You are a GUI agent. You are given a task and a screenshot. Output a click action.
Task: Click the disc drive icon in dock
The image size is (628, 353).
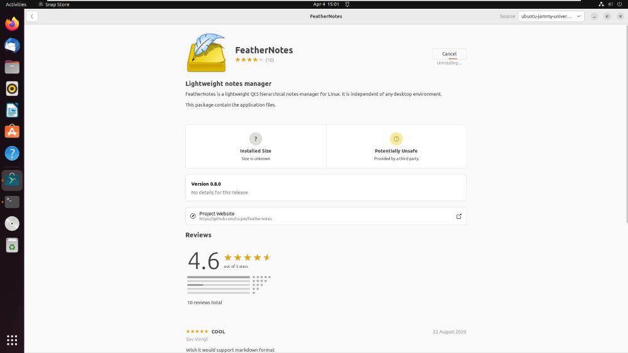pyautogui.click(x=12, y=223)
